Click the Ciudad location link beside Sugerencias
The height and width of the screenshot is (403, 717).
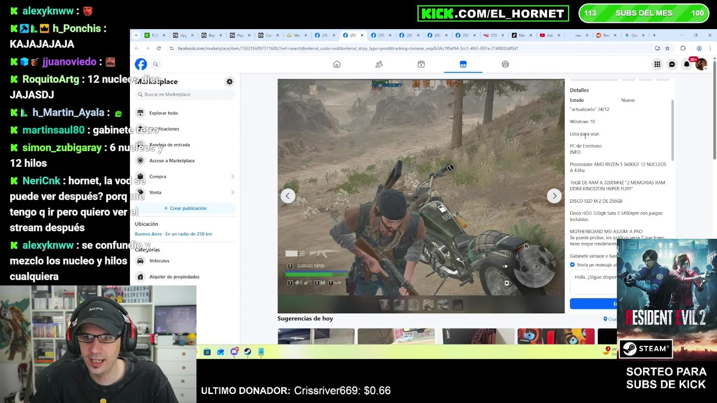tap(609, 319)
